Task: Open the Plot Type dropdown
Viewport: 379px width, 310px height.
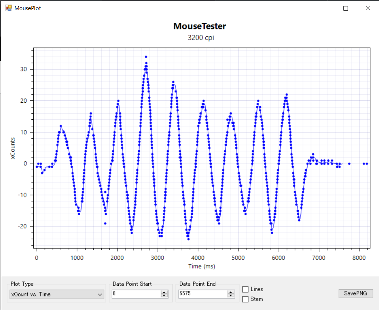Action: [x=57, y=294]
